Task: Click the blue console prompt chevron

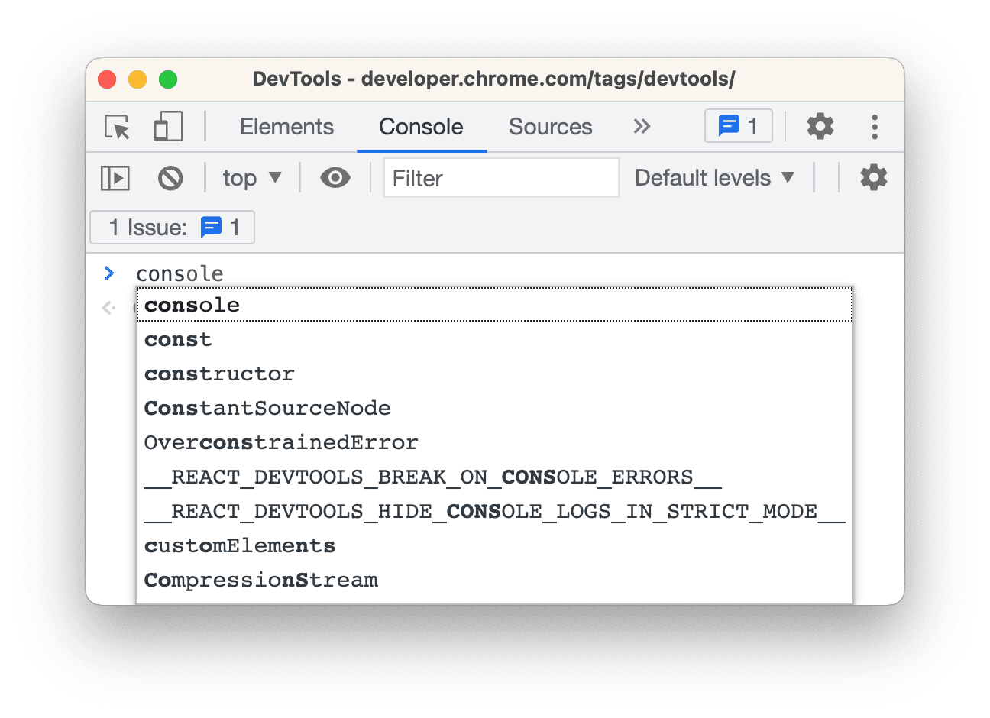Action: point(109,273)
